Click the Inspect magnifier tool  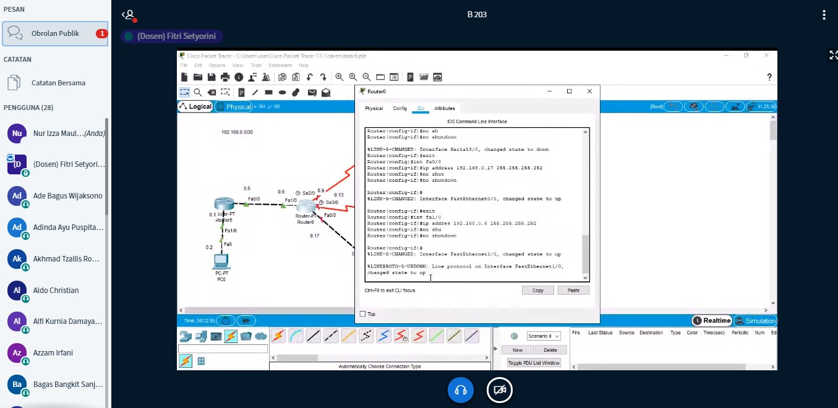198,93
